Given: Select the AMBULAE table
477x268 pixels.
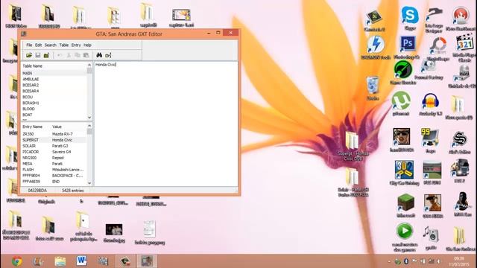Looking at the screenshot, I should 54,79.
